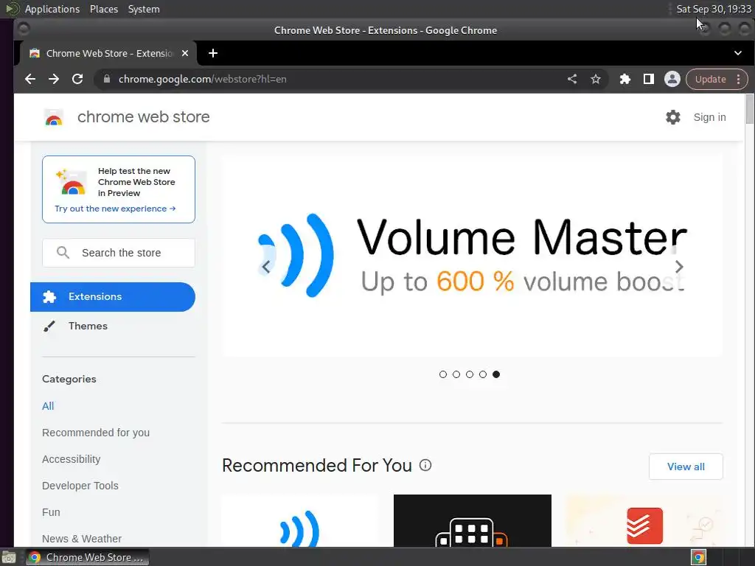Toggle the side panel icon
Screen dimensions: 755x566
(649, 79)
